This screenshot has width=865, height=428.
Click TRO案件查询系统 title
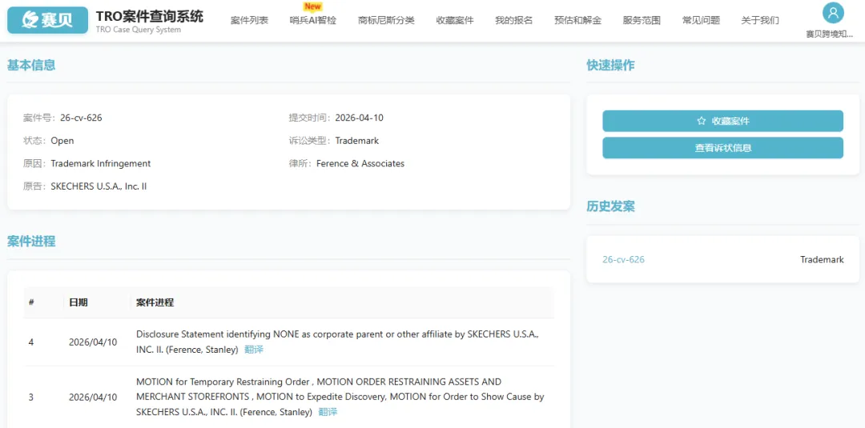point(150,17)
